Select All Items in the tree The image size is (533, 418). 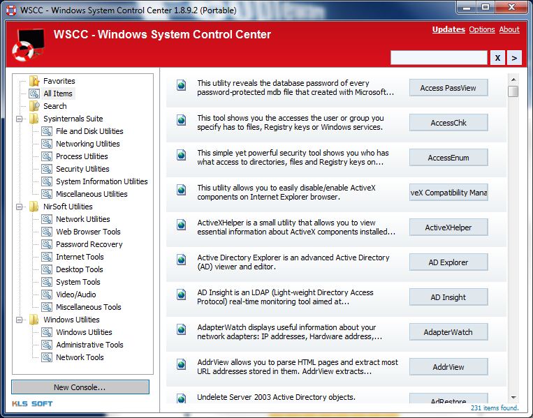pos(58,94)
